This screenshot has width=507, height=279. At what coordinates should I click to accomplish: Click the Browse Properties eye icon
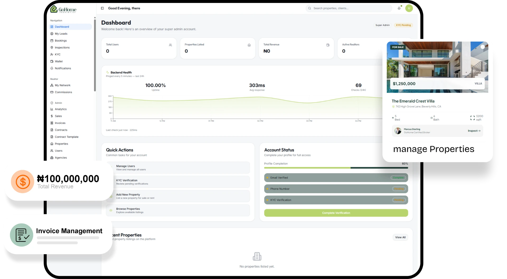pos(111,210)
